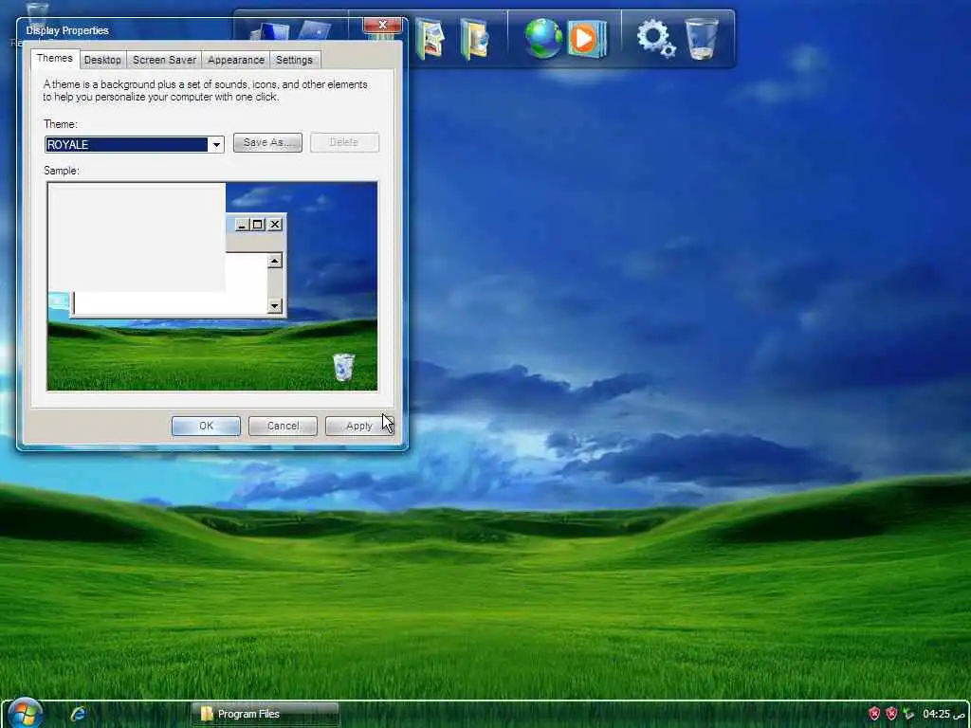Click the Recycle Bin in the sample preview
The height and width of the screenshot is (728, 971).
click(x=343, y=367)
